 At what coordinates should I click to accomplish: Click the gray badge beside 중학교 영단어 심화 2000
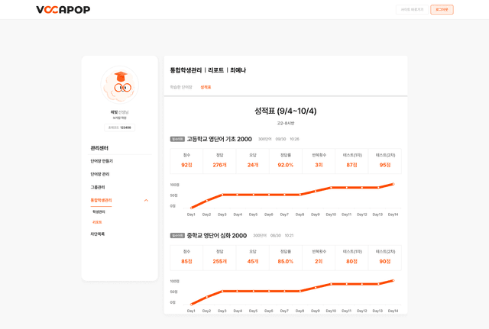tap(177, 236)
